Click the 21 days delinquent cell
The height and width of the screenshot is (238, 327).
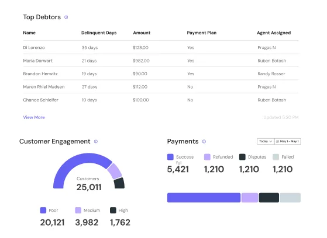(x=90, y=61)
